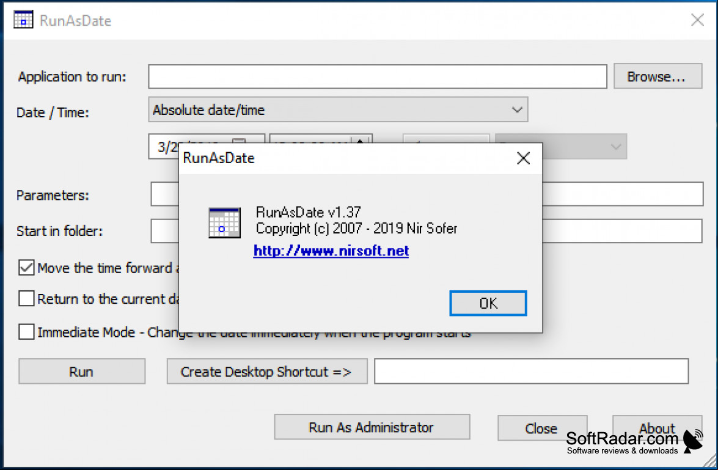Open the nirsoft.net website link
The height and width of the screenshot is (470, 718).
click(331, 251)
